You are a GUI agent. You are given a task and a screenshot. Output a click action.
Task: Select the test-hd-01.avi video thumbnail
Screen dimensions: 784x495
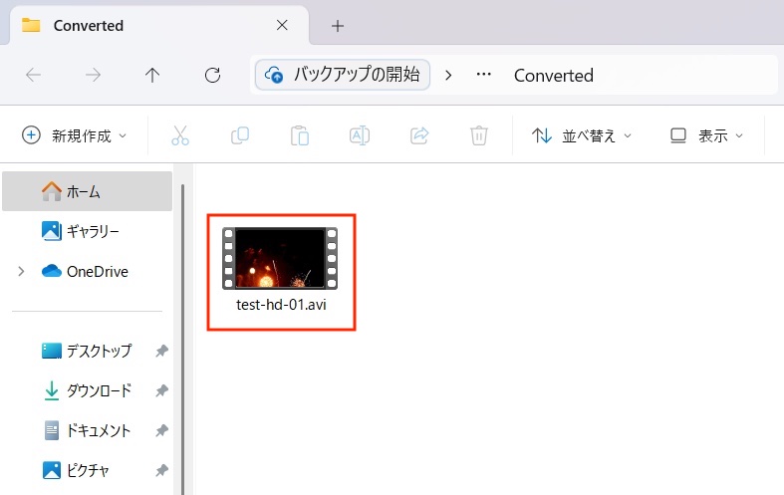281,259
